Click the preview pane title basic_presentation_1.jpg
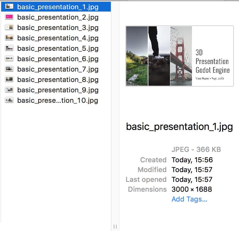The width and height of the screenshot is (239, 231). point(180,127)
